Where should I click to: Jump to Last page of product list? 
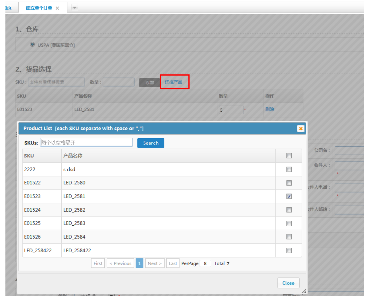(x=173, y=263)
